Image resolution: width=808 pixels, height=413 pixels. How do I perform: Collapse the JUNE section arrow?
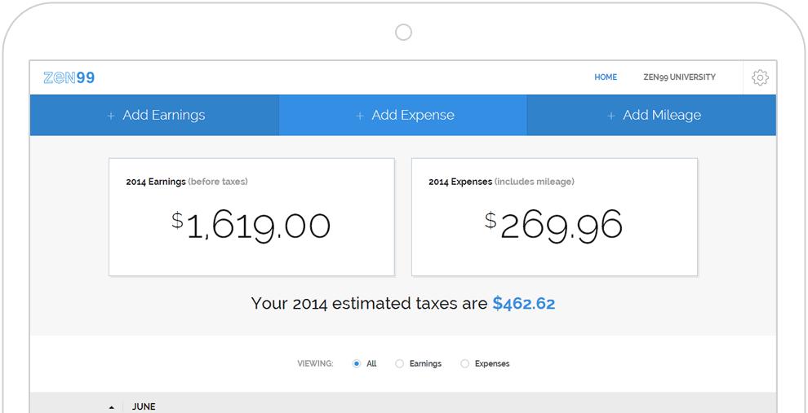pyautogui.click(x=111, y=407)
